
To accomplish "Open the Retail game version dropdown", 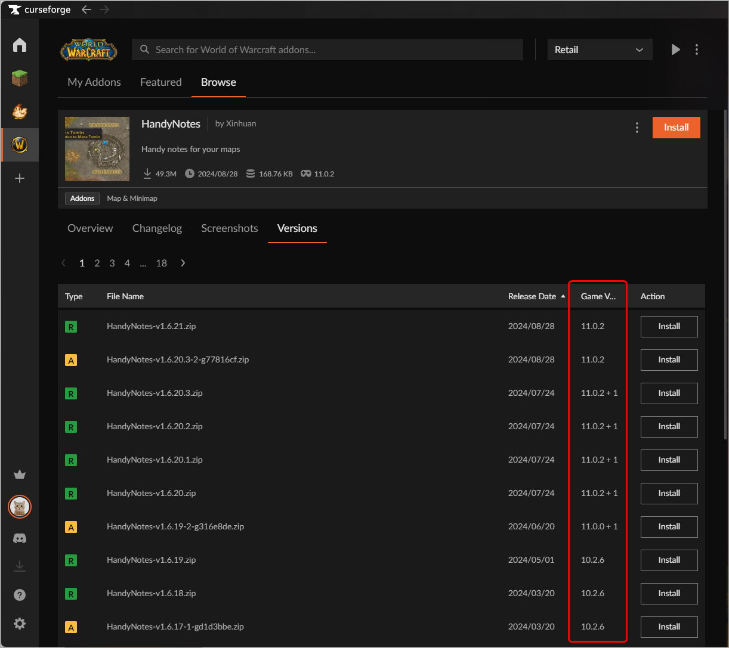I will coord(600,49).
